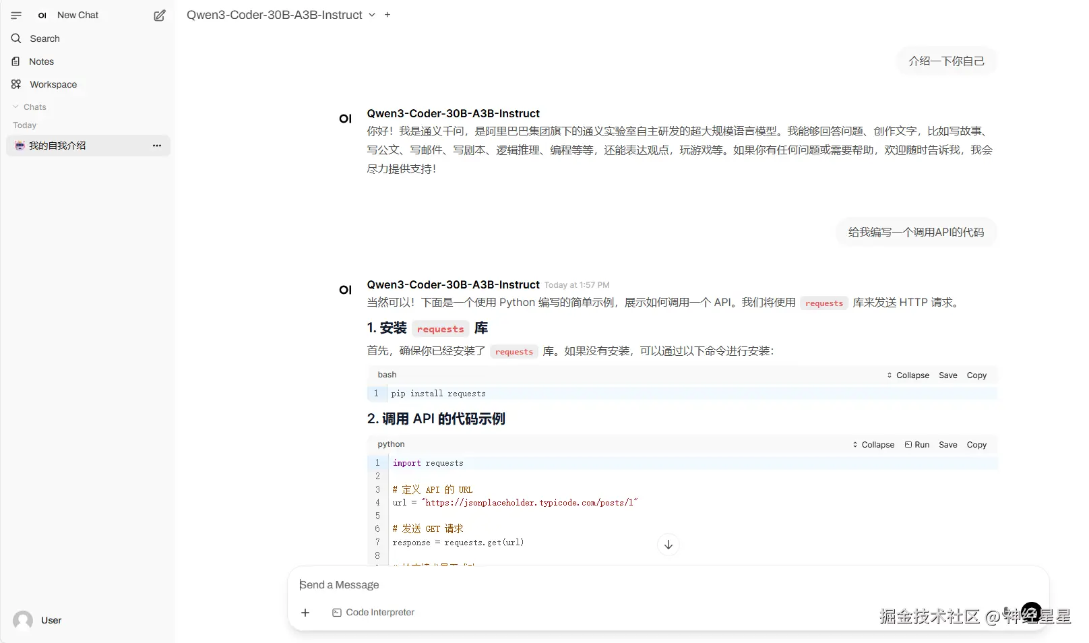Run the Python code example
Image resolution: width=1089 pixels, height=643 pixels.
coord(918,445)
